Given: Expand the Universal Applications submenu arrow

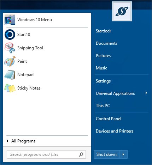Looking at the screenshot, I should (146, 93).
